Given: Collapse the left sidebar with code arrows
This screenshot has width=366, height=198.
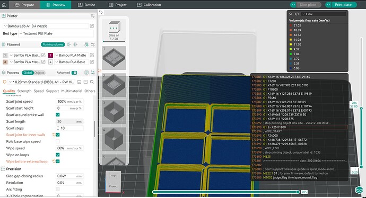Looking at the screenshot, I should pos(101,12).
